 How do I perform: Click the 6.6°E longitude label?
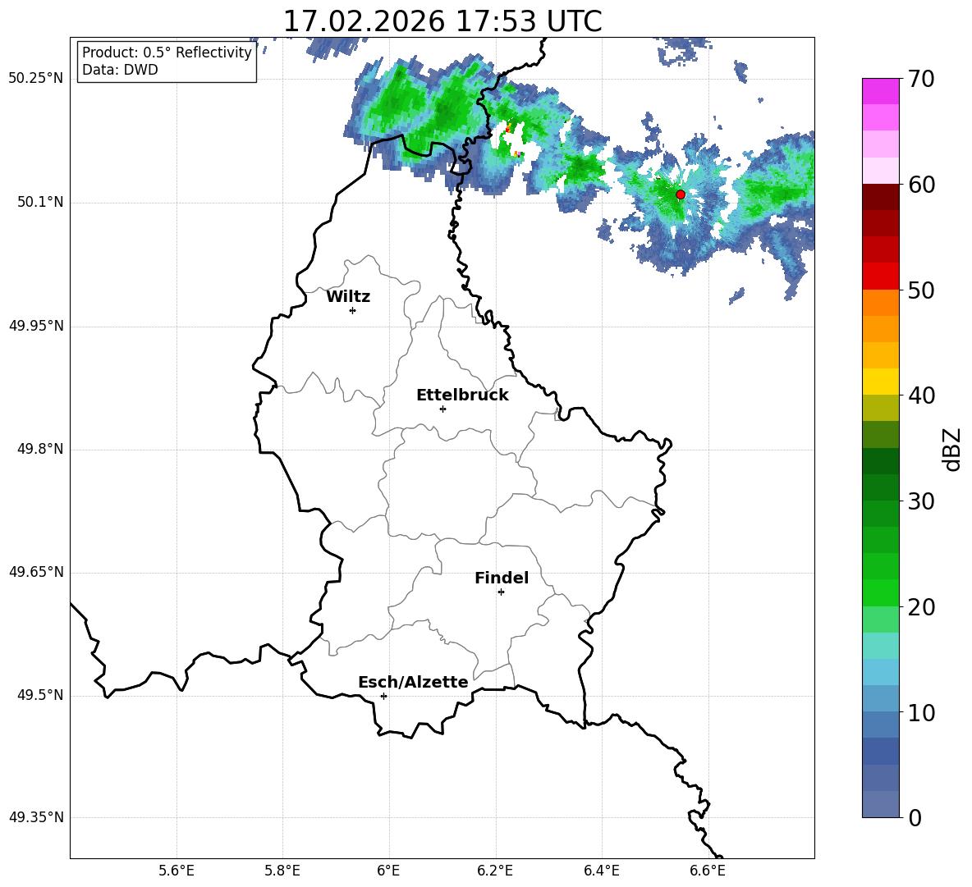[x=708, y=871]
